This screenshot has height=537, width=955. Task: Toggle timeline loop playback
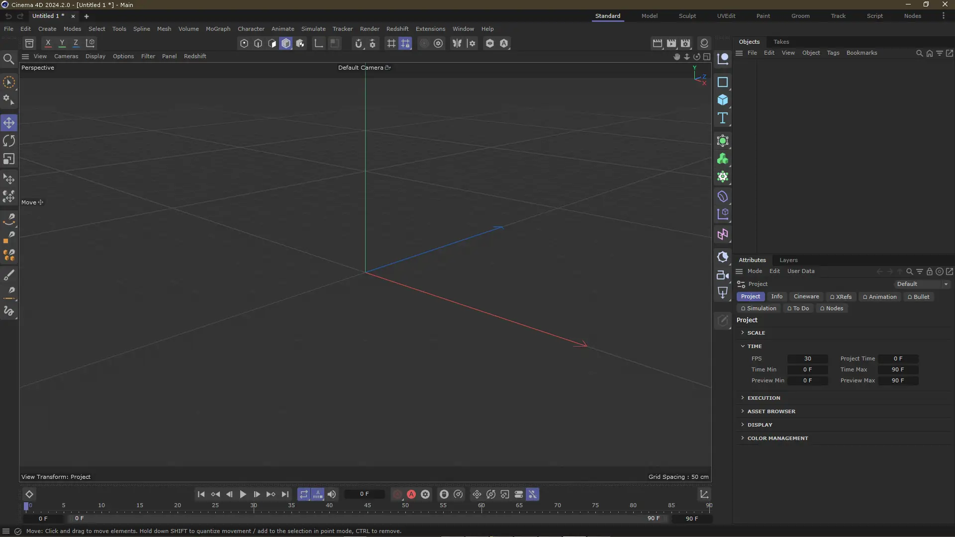[303, 494]
